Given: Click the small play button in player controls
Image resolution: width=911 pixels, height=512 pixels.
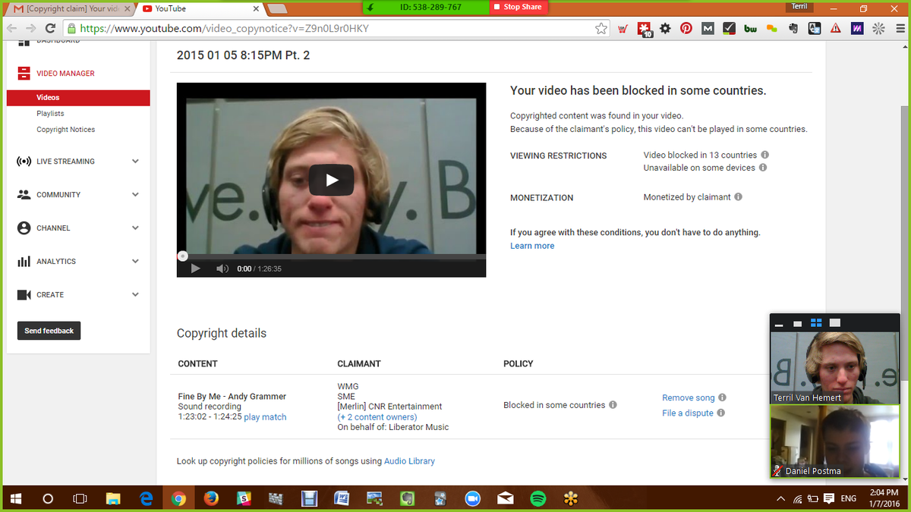Looking at the screenshot, I should (195, 269).
